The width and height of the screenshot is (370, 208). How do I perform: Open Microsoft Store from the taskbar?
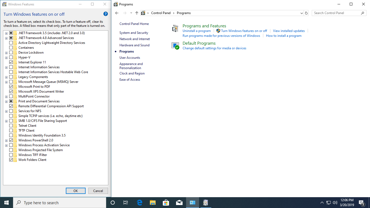[166, 203]
